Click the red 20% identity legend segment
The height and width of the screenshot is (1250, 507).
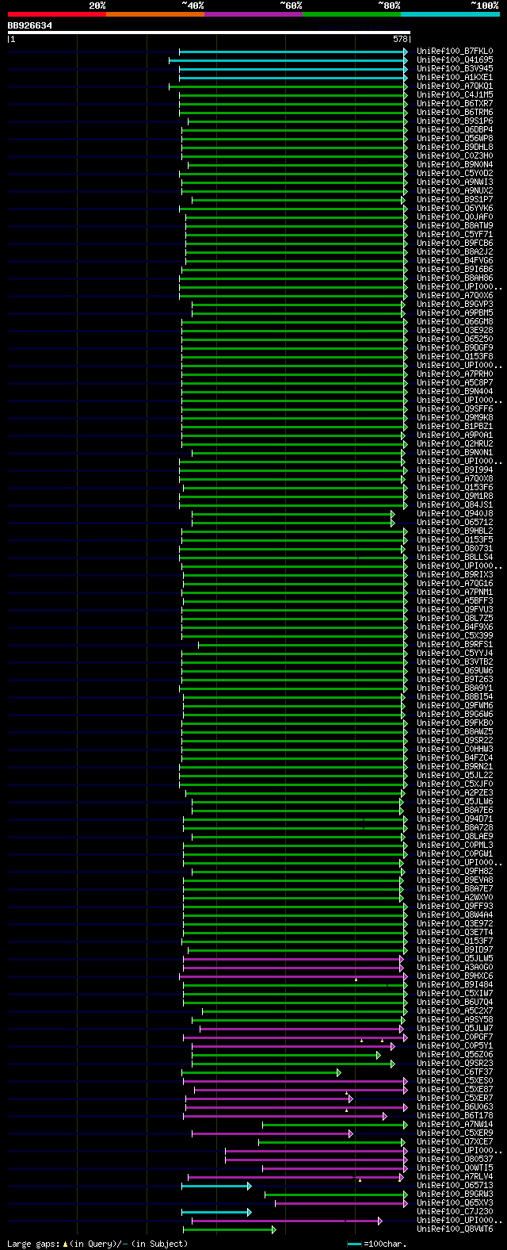tap(56, 14)
